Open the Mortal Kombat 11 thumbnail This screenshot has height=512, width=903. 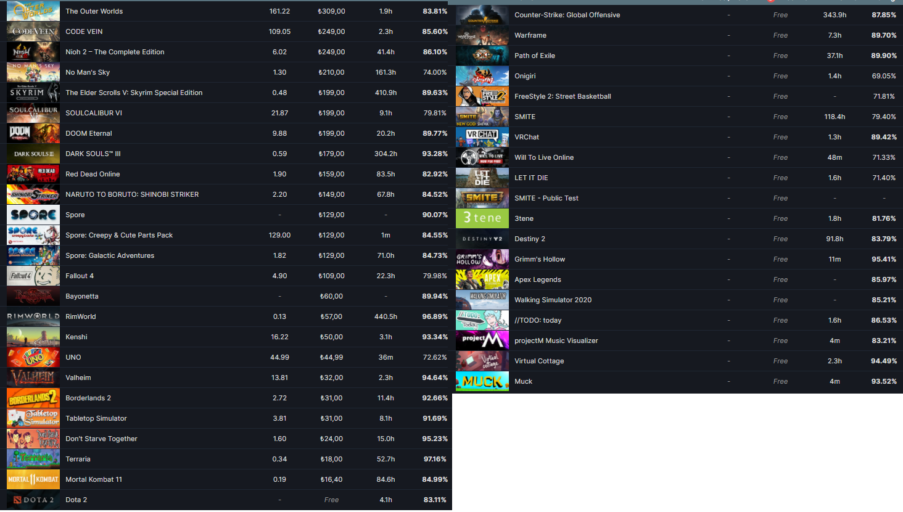(x=33, y=479)
